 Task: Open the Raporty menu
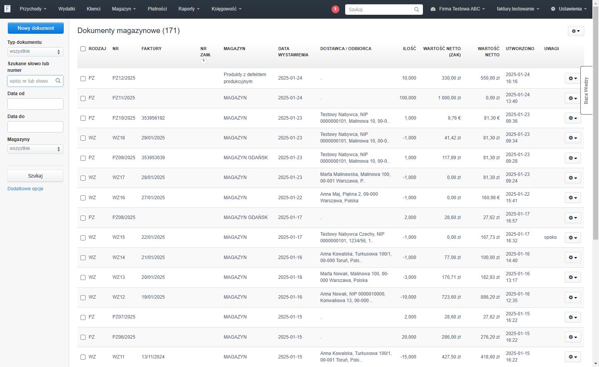click(189, 9)
